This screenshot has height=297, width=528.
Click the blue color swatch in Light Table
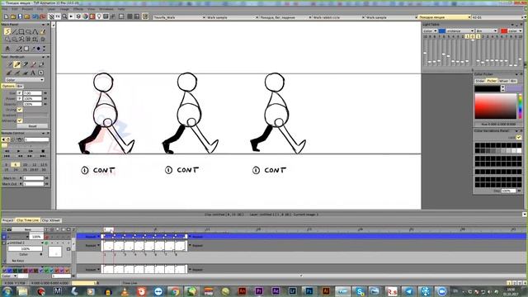click(441, 31)
